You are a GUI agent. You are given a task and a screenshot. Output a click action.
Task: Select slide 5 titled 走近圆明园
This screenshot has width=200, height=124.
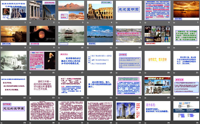[x=129, y=10]
